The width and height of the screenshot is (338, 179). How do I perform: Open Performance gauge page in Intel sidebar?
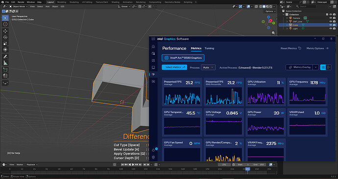pos(153,74)
